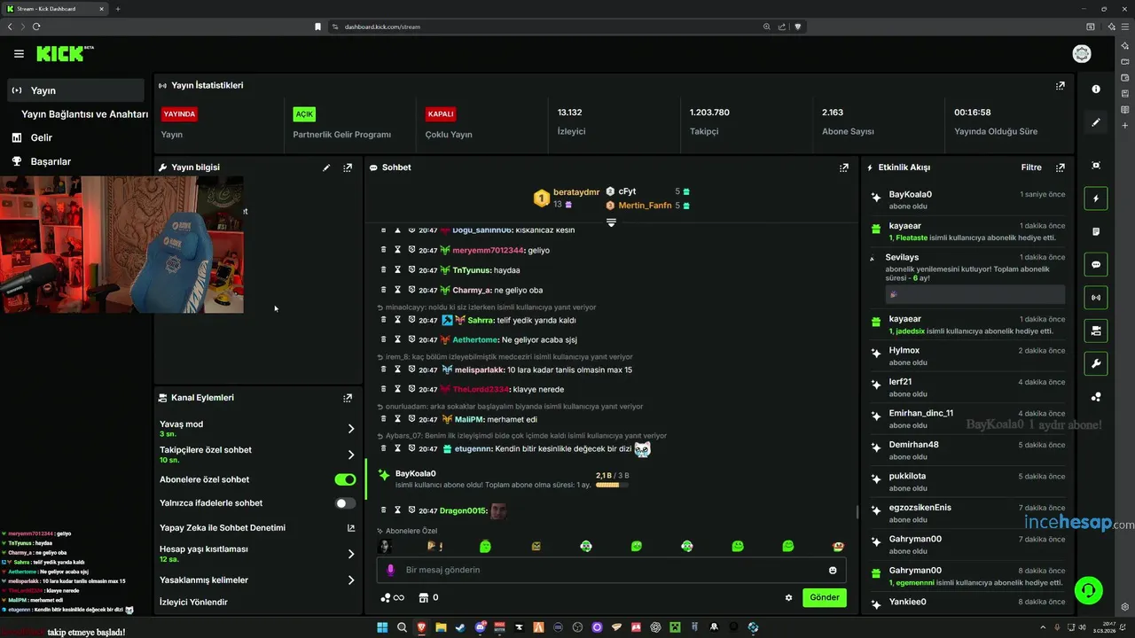Screen dimensions: 1135x638
Task: Expand the chat leaderboard chevron
Action: click(611, 222)
